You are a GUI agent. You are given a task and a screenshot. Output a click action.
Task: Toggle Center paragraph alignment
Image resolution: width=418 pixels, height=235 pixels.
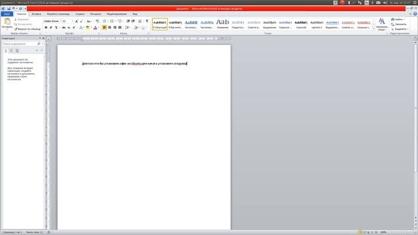(110, 27)
